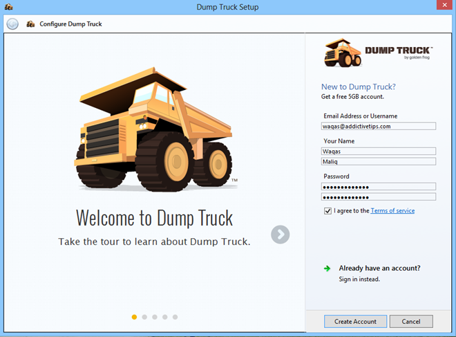The image size is (456, 337).
Task: Click the back arrow in header
Action: 12,24
